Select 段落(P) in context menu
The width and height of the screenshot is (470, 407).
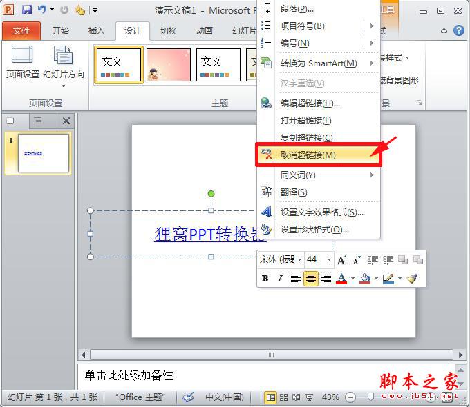(x=319, y=9)
